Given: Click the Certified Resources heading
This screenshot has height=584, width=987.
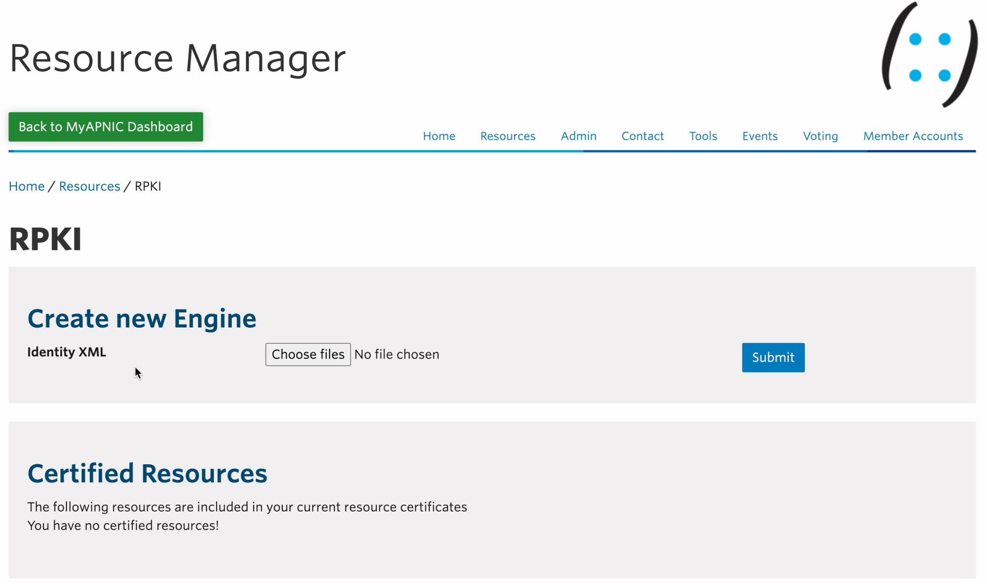Looking at the screenshot, I should 147,474.
